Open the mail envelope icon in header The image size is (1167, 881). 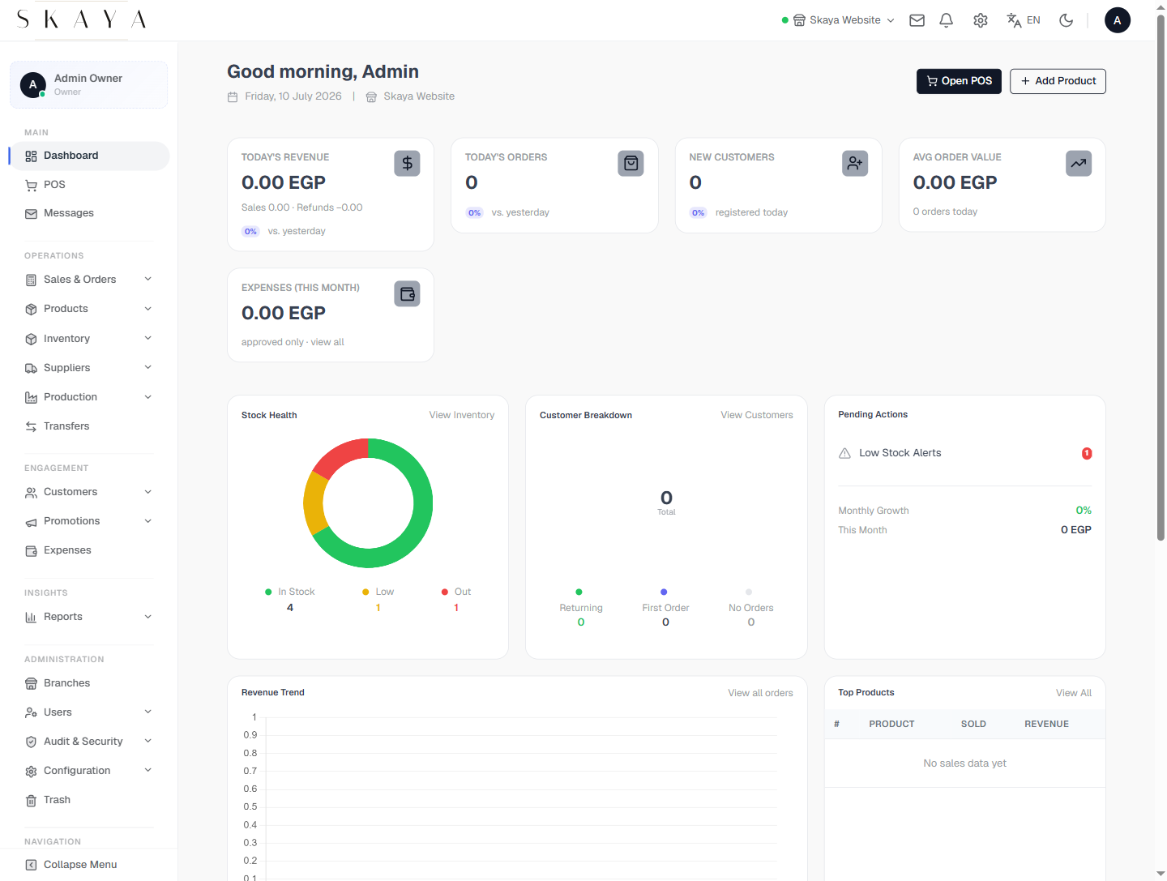coord(917,20)
